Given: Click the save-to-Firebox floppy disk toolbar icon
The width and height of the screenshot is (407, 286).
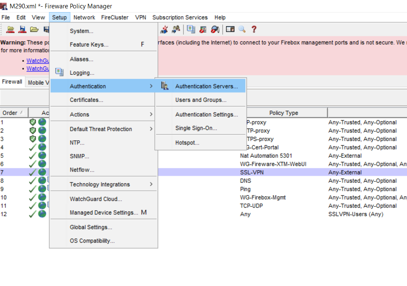Looking at the screenshot, I should [22, 30].
